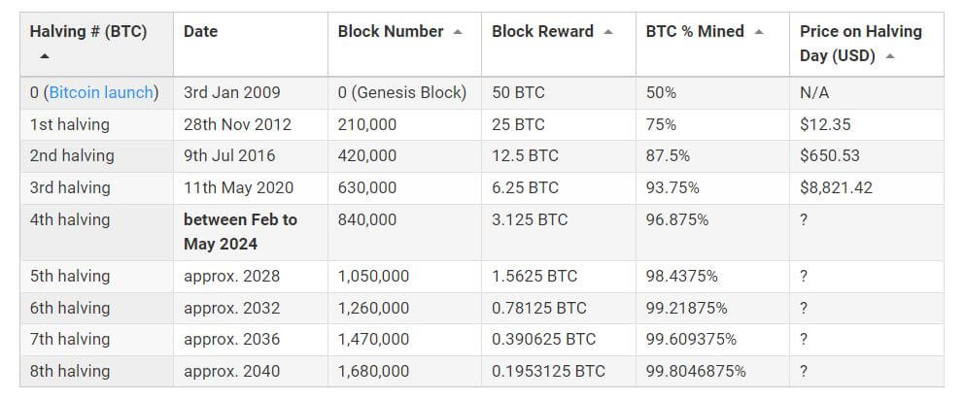Viewport: 965px width, 400px height.
Task: Select the $12.35 price cell
Action: (827, 125)
